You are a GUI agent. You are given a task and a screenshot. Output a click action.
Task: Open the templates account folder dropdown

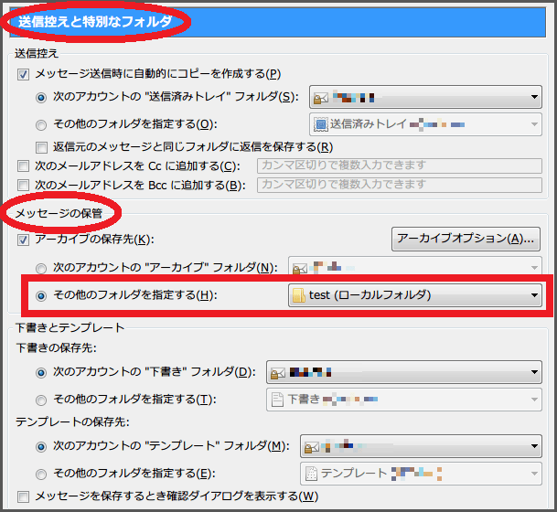pyautogui.click(x=422, y=447)
